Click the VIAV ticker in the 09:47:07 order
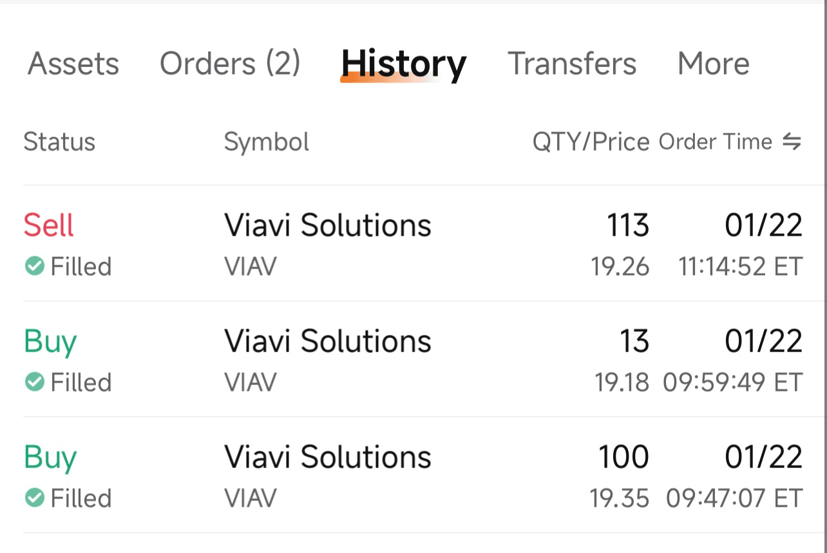This screenshot has height=553, width=827. pyautogui.click(x=250, y=498)
